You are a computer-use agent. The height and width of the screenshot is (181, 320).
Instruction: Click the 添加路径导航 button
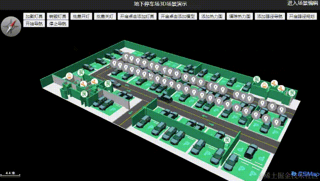[270, 16]
